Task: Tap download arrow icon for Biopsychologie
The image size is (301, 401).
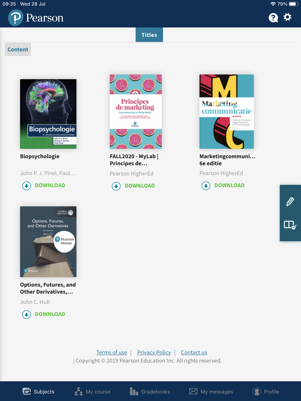Action: pos(26,186)
